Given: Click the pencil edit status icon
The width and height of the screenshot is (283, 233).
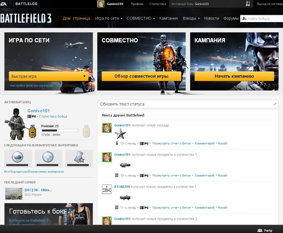Looking at the screenshot, I should pyautogui.click(x=275, y=104).
